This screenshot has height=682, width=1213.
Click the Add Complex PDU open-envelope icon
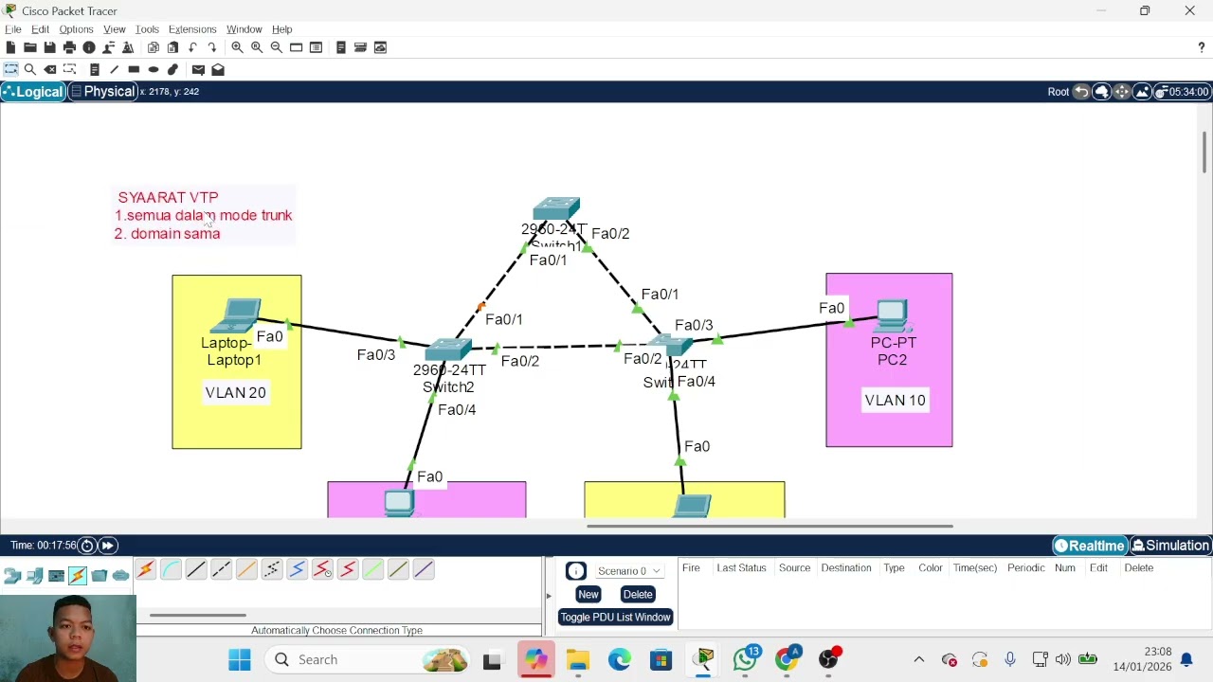click(218, 69)
